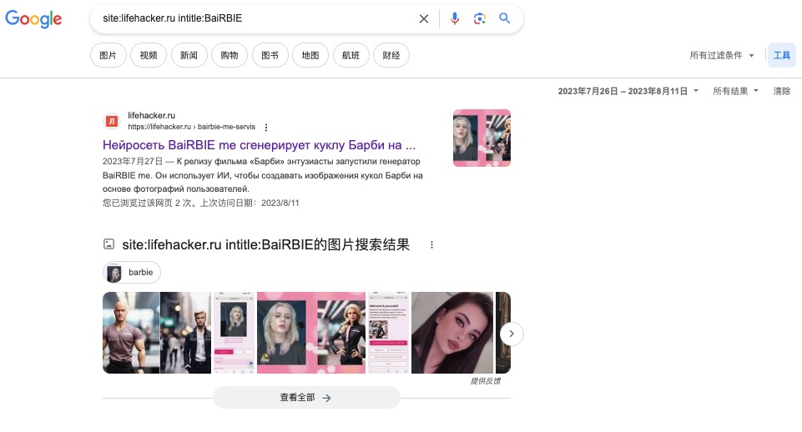
Task: Clear the search box with X icon
Action: pos(424,18)
